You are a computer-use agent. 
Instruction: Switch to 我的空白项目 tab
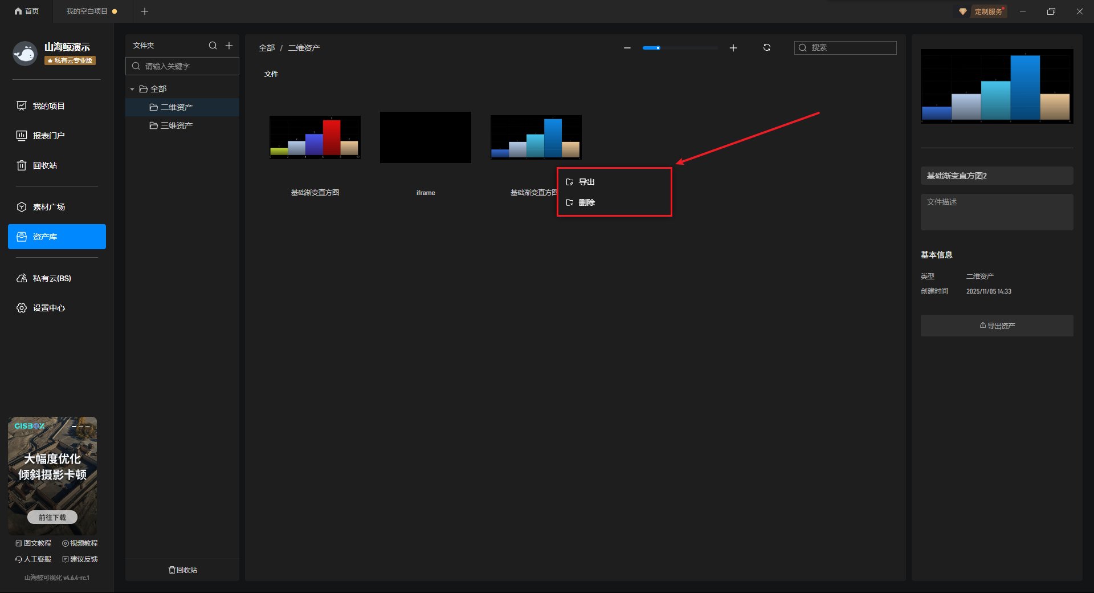click(87, 11)
